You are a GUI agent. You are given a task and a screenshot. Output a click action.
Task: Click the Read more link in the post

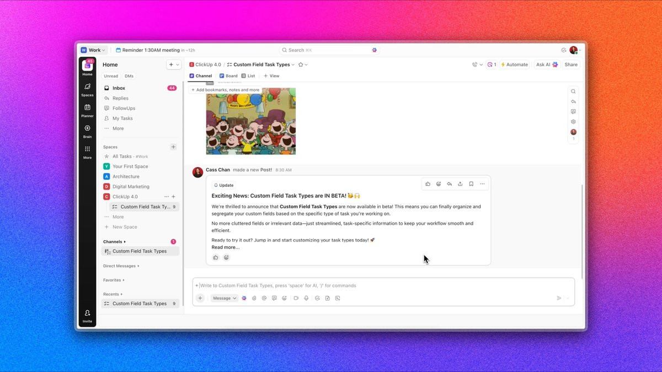[226, 247]
